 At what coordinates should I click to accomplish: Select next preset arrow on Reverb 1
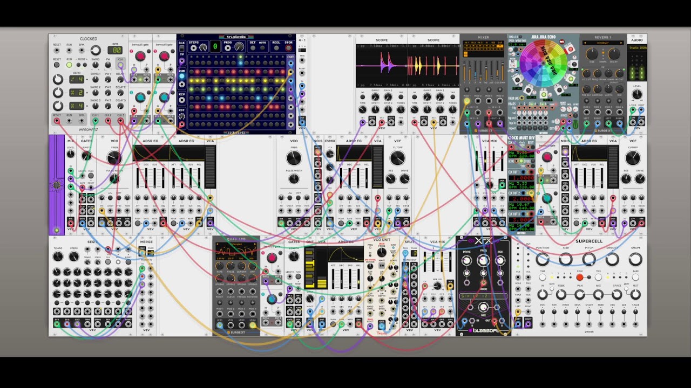621,43
